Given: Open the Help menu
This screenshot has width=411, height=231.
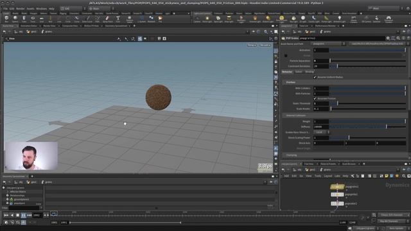Looking at the screenshot, I should 51,8.
